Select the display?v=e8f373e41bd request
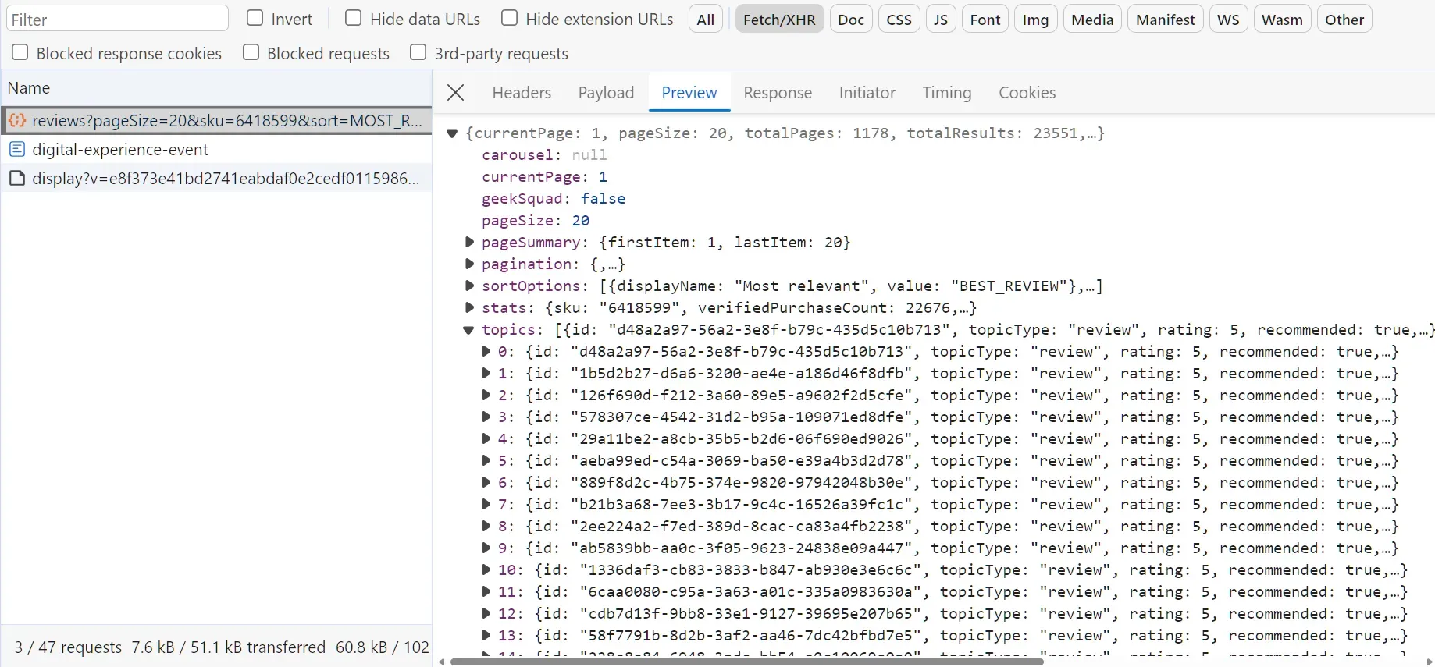1435x667 pixels. tap(216, 178)
